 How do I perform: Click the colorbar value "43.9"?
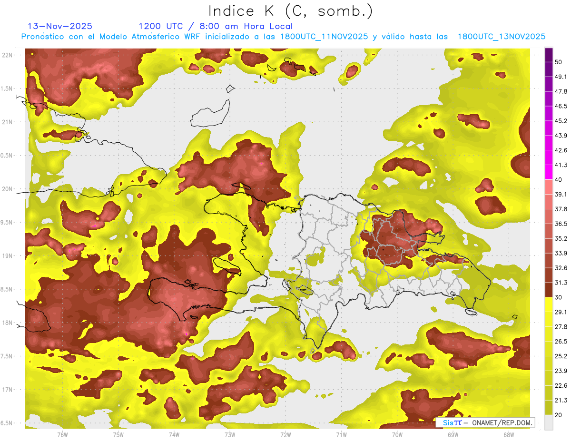click(x=561, y=136)
